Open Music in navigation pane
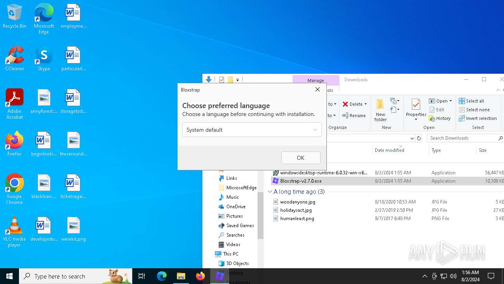 click(232, 197)
